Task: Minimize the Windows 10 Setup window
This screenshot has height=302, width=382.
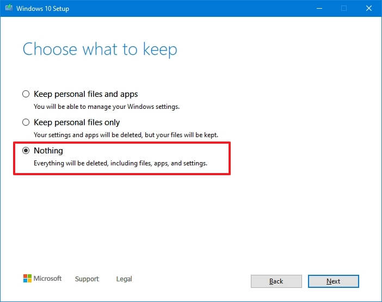Action: (x=318, y=9)
